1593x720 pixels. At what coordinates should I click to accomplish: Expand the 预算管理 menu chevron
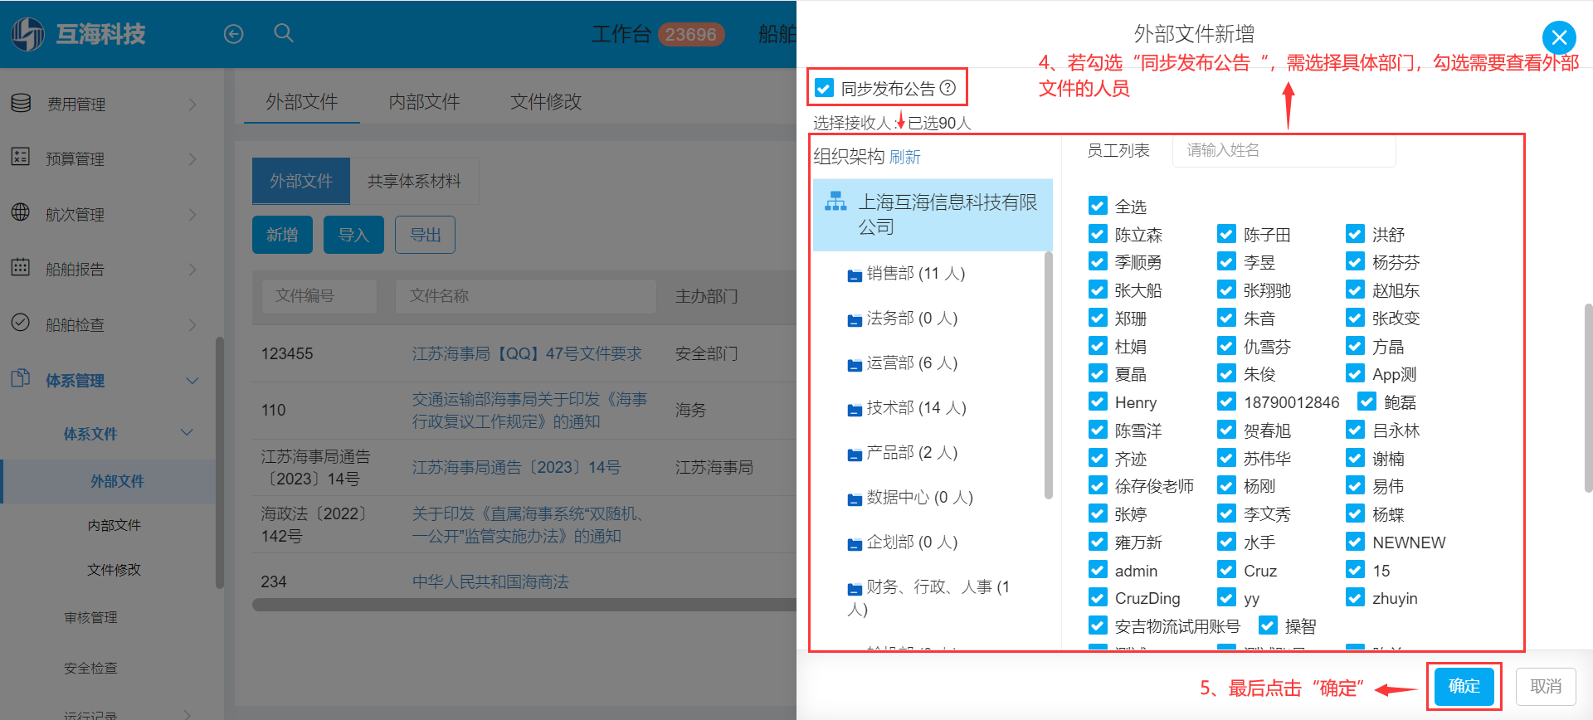point(192,158)
